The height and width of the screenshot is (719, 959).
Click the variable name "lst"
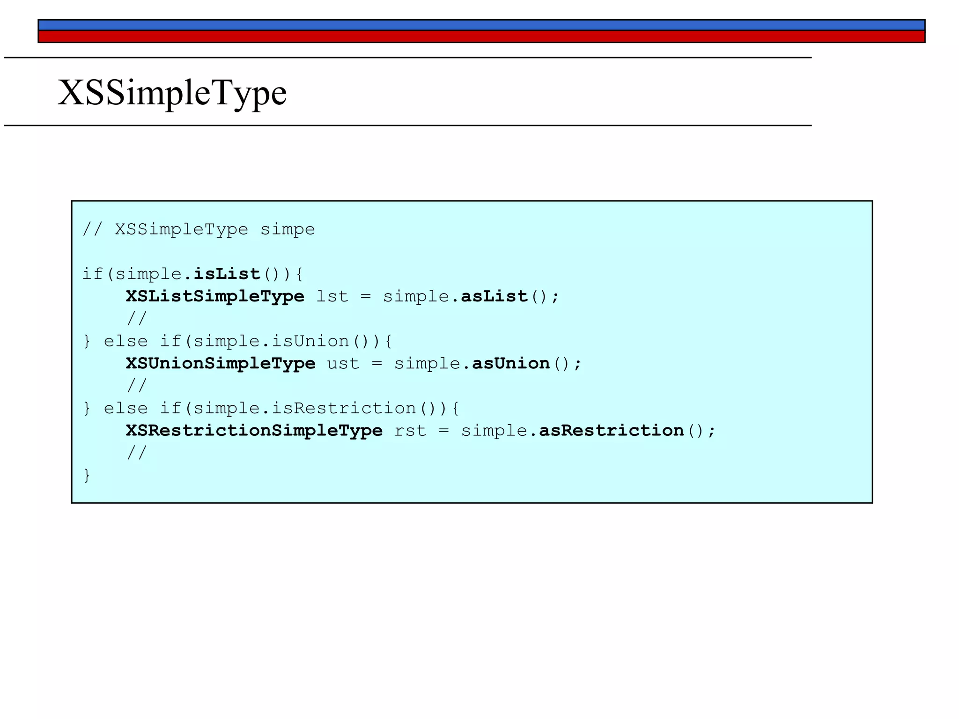coord(332,296)
